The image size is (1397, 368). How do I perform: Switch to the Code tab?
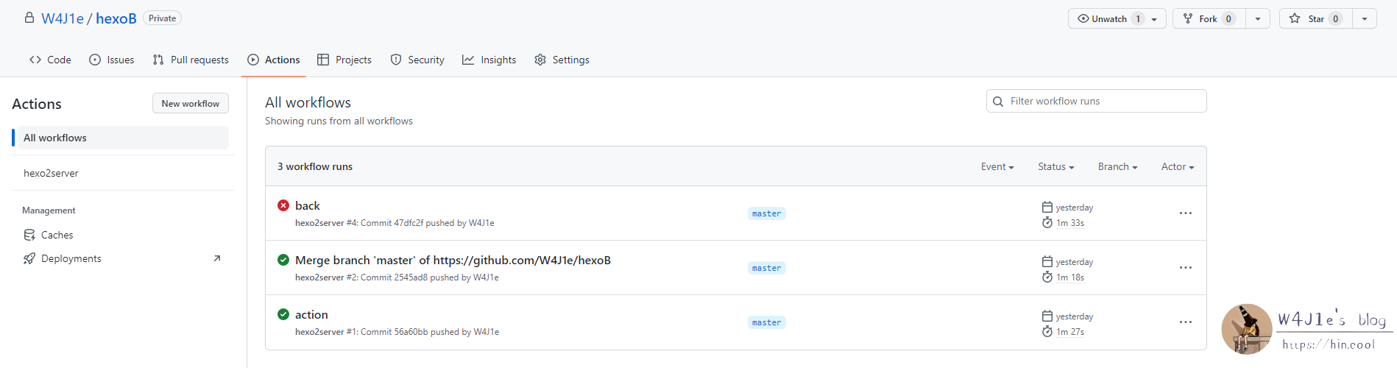click(50, 60)
